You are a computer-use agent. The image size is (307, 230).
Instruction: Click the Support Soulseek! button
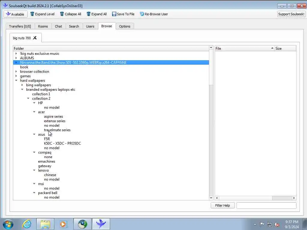click(291, 14)
